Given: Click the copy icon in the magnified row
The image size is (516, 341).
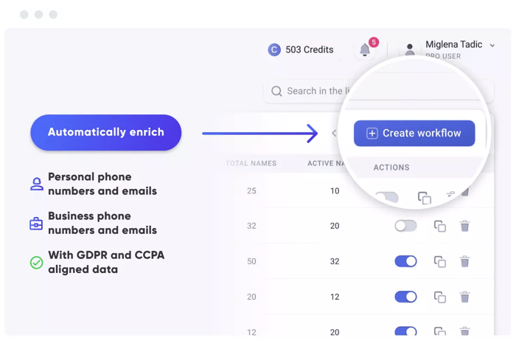Looking at the screenshot, I should coord(425,197).
